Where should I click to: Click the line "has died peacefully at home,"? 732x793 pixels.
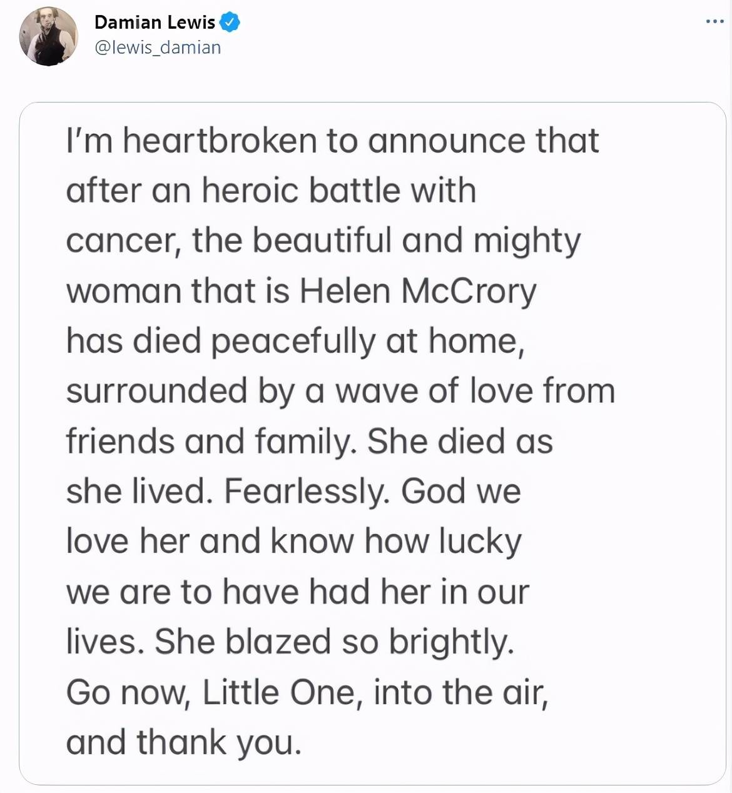tap(295, 341)
